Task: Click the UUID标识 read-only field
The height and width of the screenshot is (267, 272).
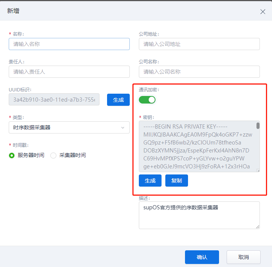Action: pyautogui.click(x=54, y=100)
